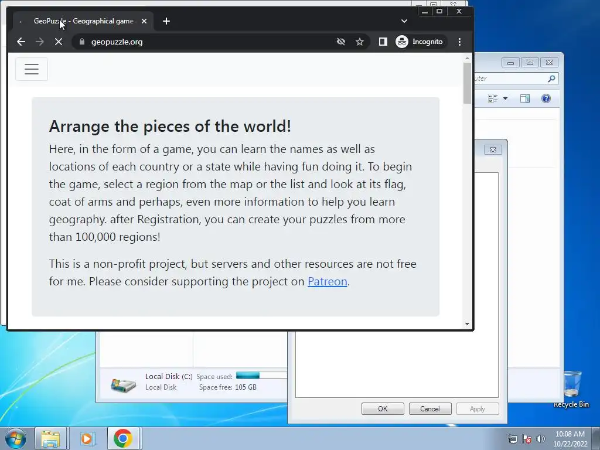This screenshot has height=450, width=600.
Task: Click page scrollbar up arrow
Action: (x=467, y=58)
